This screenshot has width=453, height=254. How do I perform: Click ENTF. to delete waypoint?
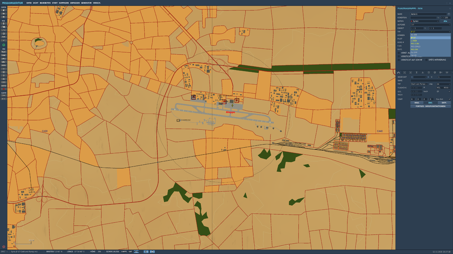444,103
